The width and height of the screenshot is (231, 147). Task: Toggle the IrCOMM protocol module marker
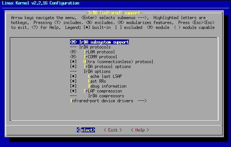click(73, 57)
